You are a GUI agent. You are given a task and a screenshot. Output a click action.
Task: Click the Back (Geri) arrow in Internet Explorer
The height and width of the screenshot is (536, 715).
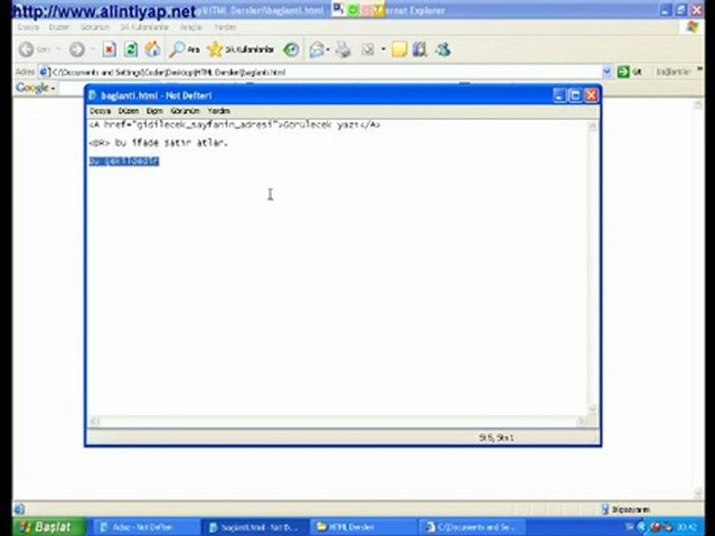point(27,49)
